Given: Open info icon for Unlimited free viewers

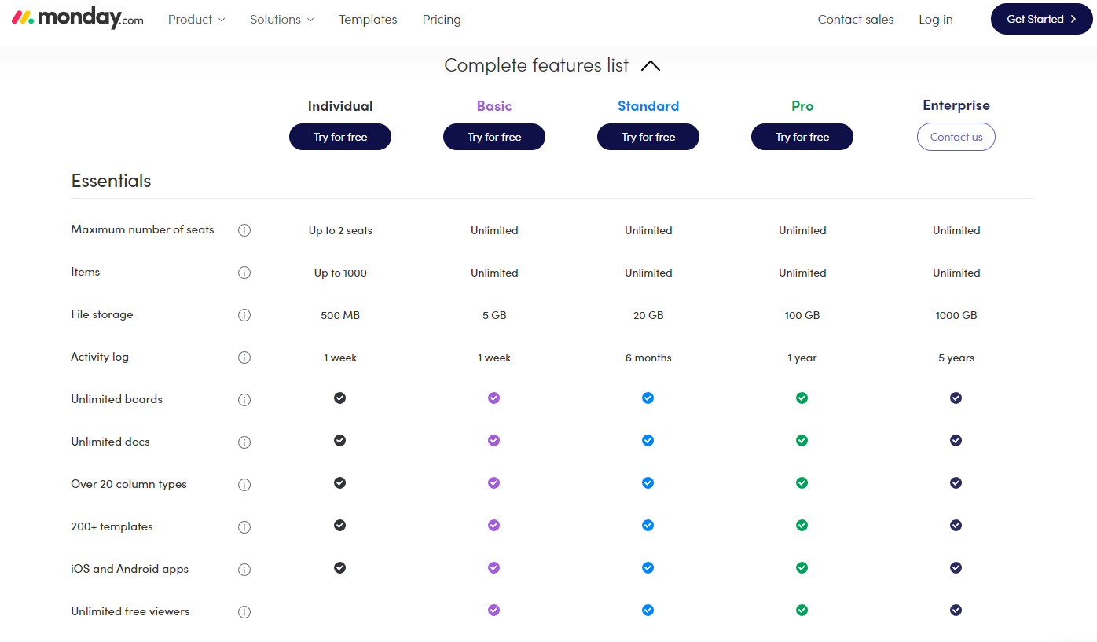Looking at the screenshot, I should 244,612.
